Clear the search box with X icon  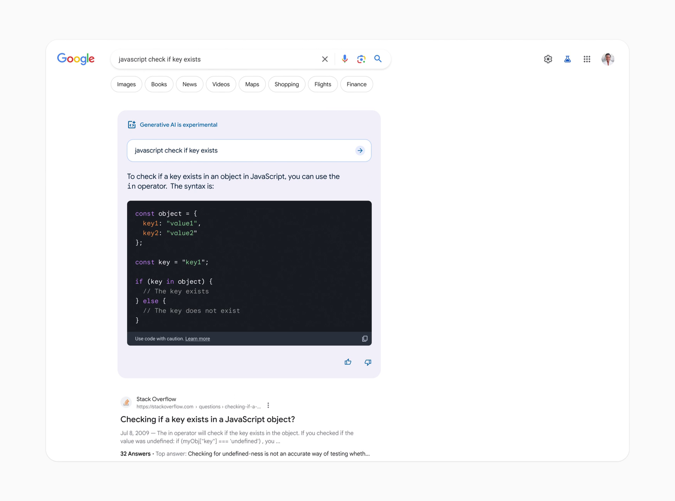pos(325,59)
